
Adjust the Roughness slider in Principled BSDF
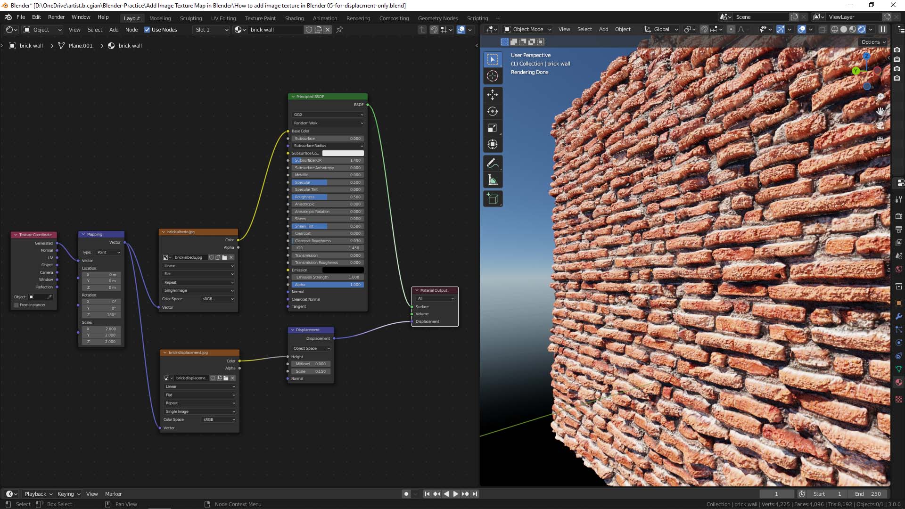(x=328, y=197)
